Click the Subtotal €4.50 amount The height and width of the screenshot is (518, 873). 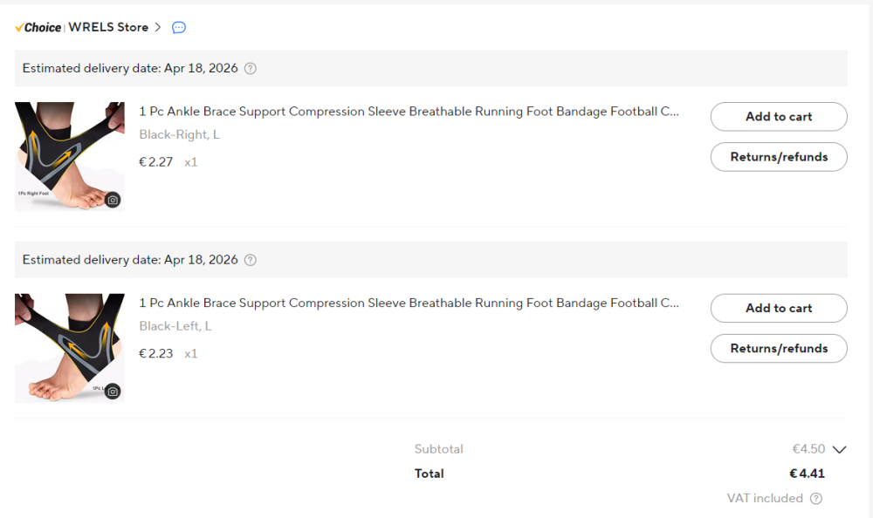[808, 449]
